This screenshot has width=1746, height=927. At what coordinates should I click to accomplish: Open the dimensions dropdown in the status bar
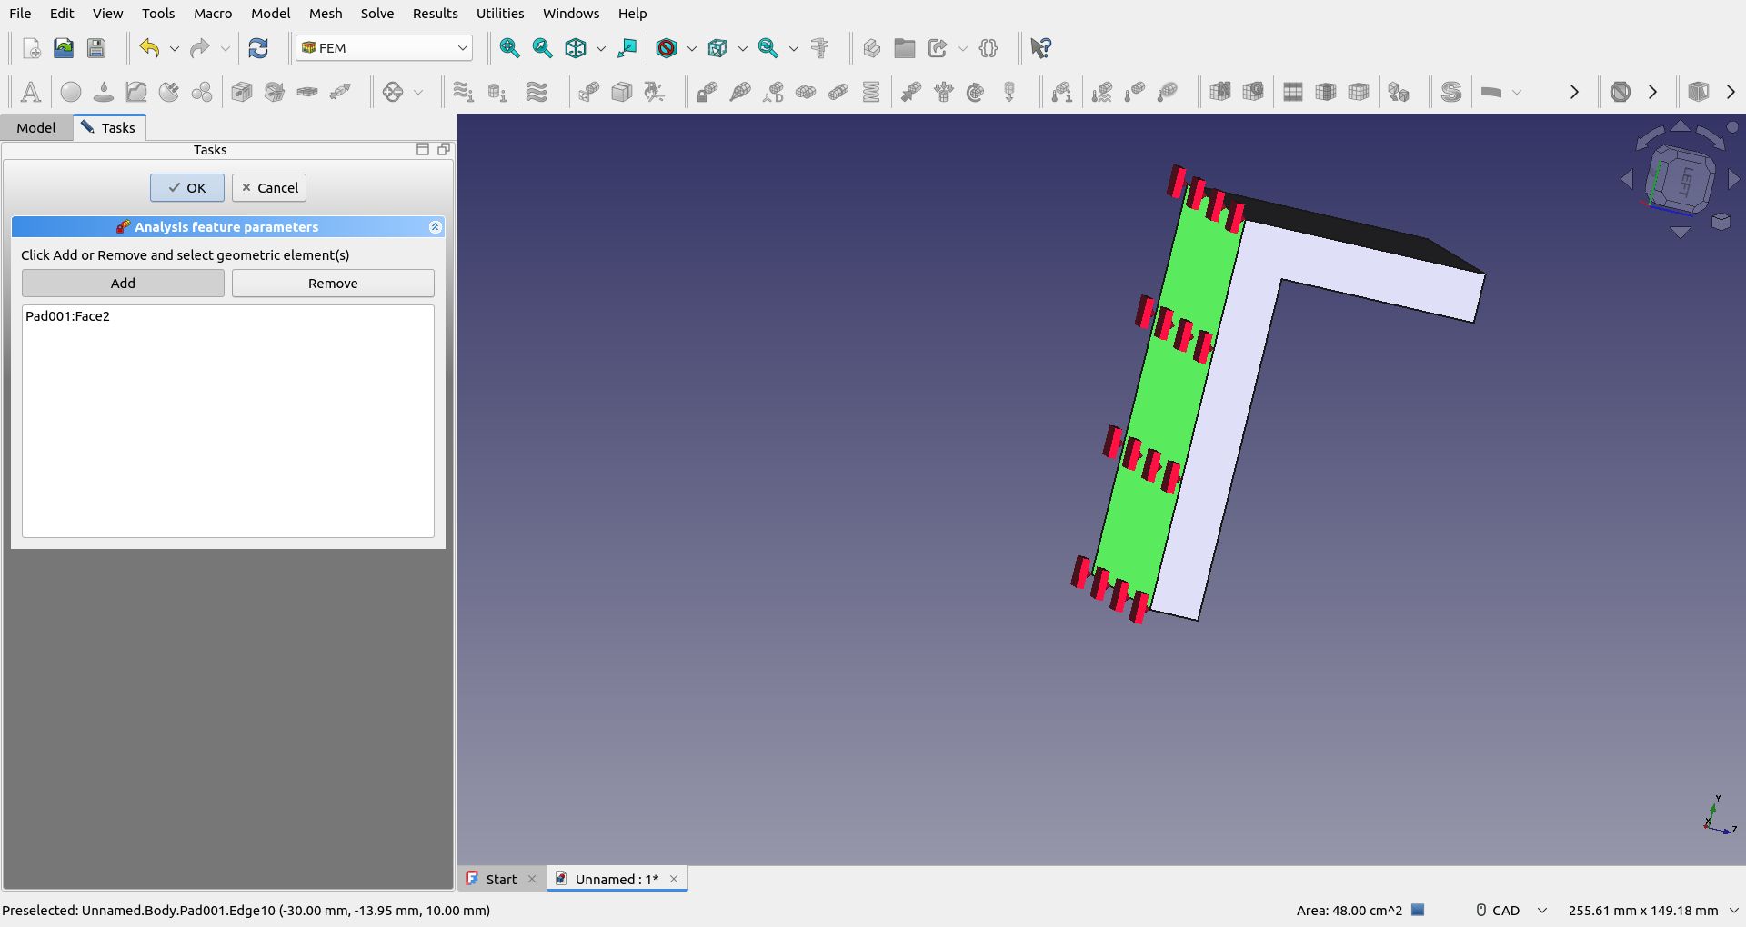tap(1733, 910)
